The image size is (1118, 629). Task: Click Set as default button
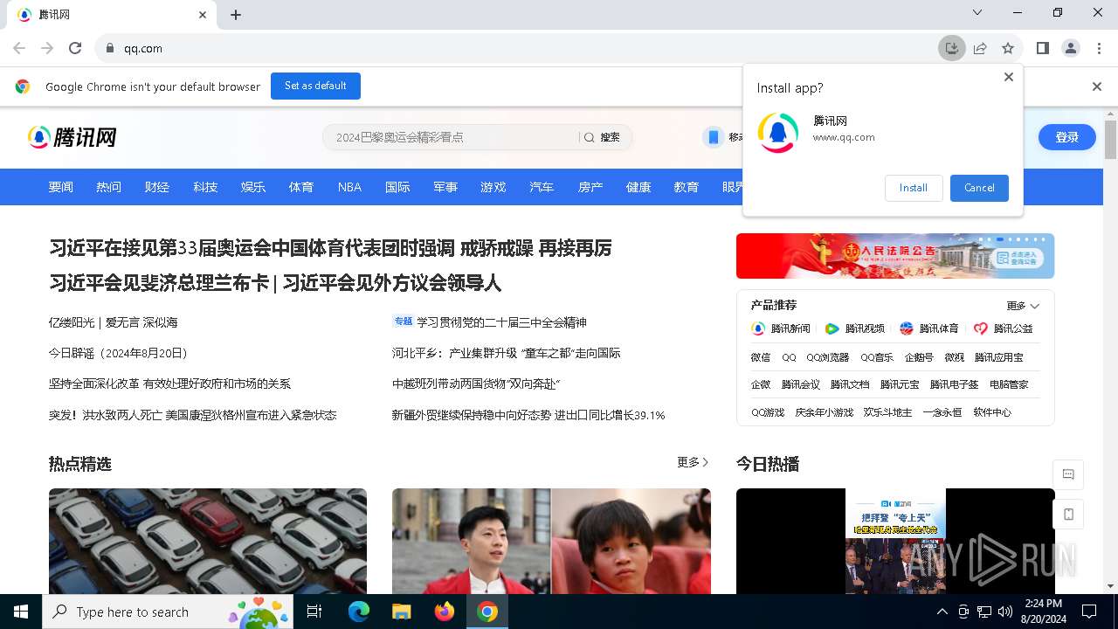tap(315, 86)
